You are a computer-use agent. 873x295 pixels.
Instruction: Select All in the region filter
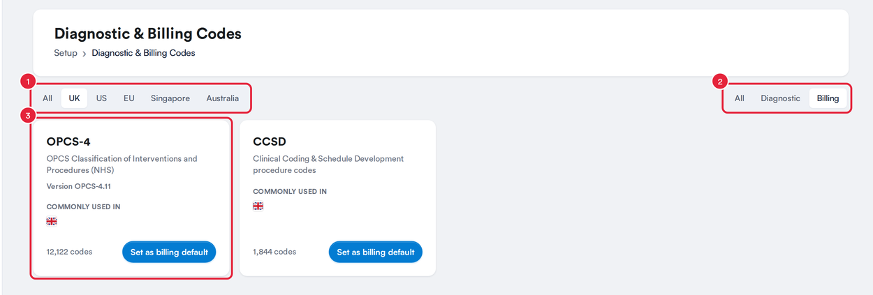pos(47,98)
